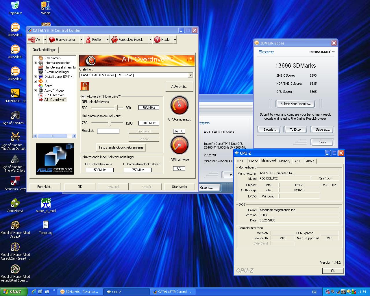Screen dimensions: 370x296
Task: Click the To Excel button
Action: [x=295, y=129]
